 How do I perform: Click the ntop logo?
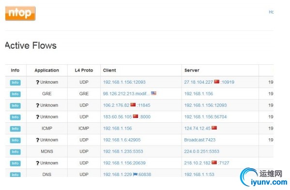[x=20, y=13]
